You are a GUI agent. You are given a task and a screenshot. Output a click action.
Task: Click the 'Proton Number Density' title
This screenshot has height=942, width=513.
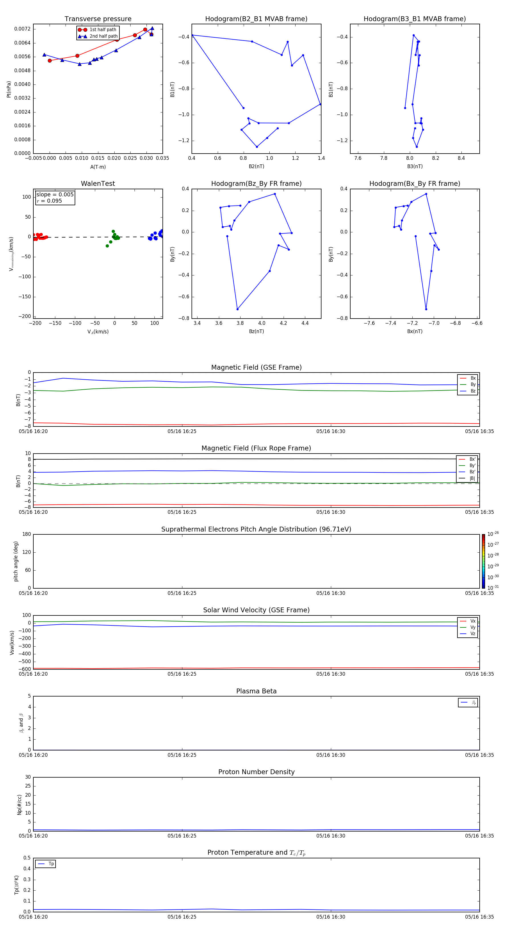click(256, 772)
